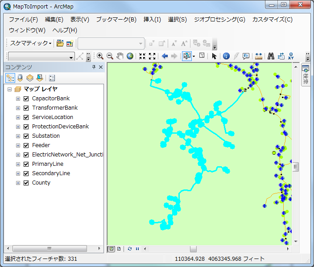
Task: Uncheck the PrimaryLine layer
Action: (26, 164)
